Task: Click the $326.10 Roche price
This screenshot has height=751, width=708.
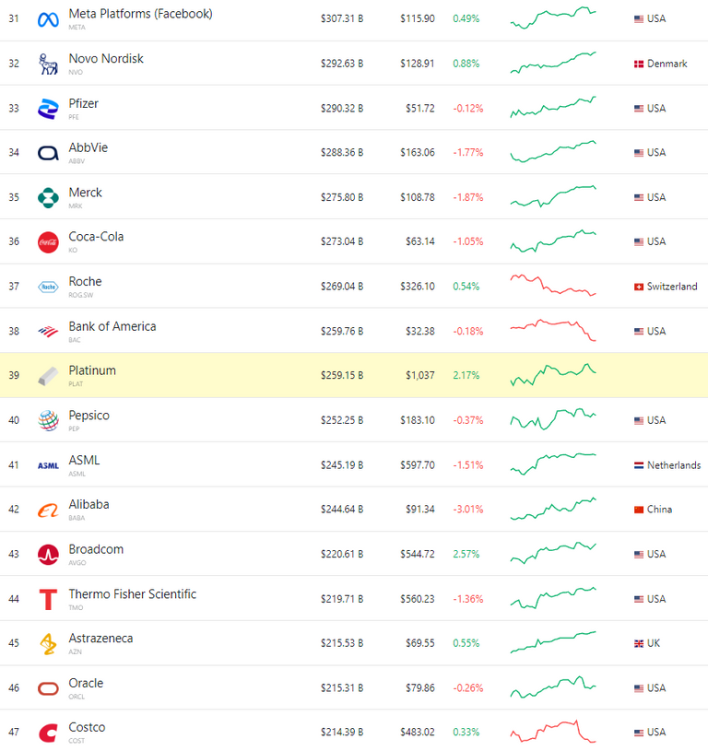Action: click(418, 287)
